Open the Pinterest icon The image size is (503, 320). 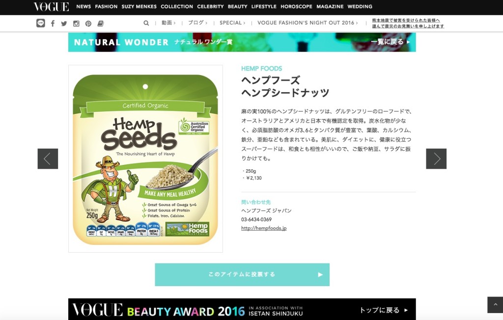tap(88, 24)
